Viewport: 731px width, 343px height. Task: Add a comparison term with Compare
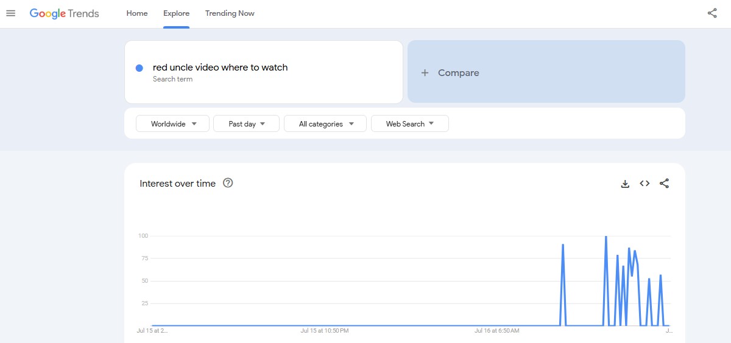[546, 72]
